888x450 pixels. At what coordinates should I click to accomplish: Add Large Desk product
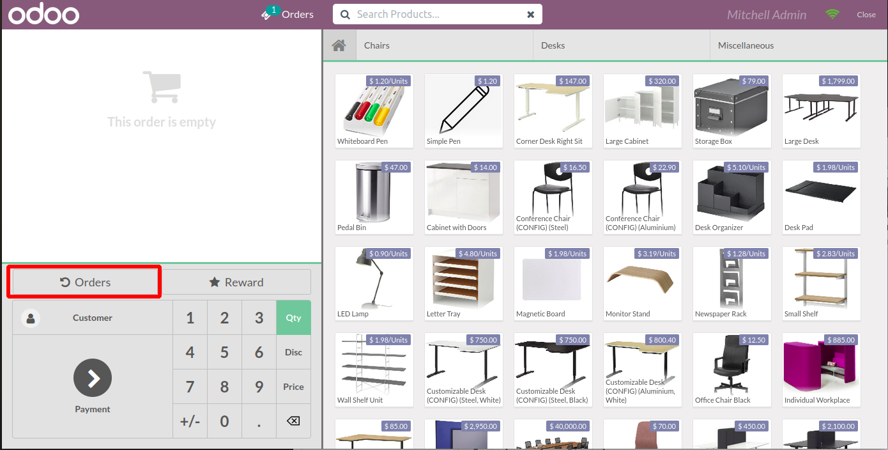click(822, 111)
